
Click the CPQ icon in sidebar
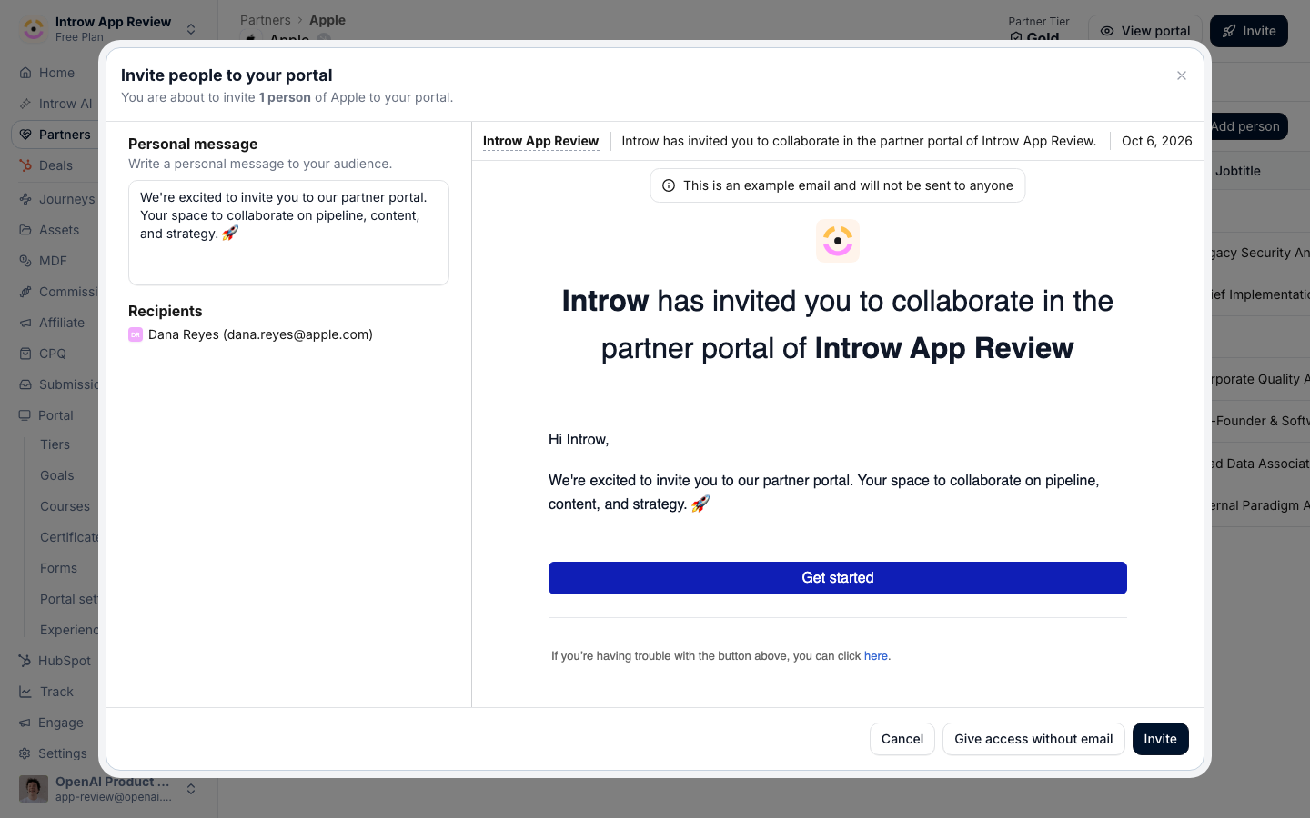[25, 354]
